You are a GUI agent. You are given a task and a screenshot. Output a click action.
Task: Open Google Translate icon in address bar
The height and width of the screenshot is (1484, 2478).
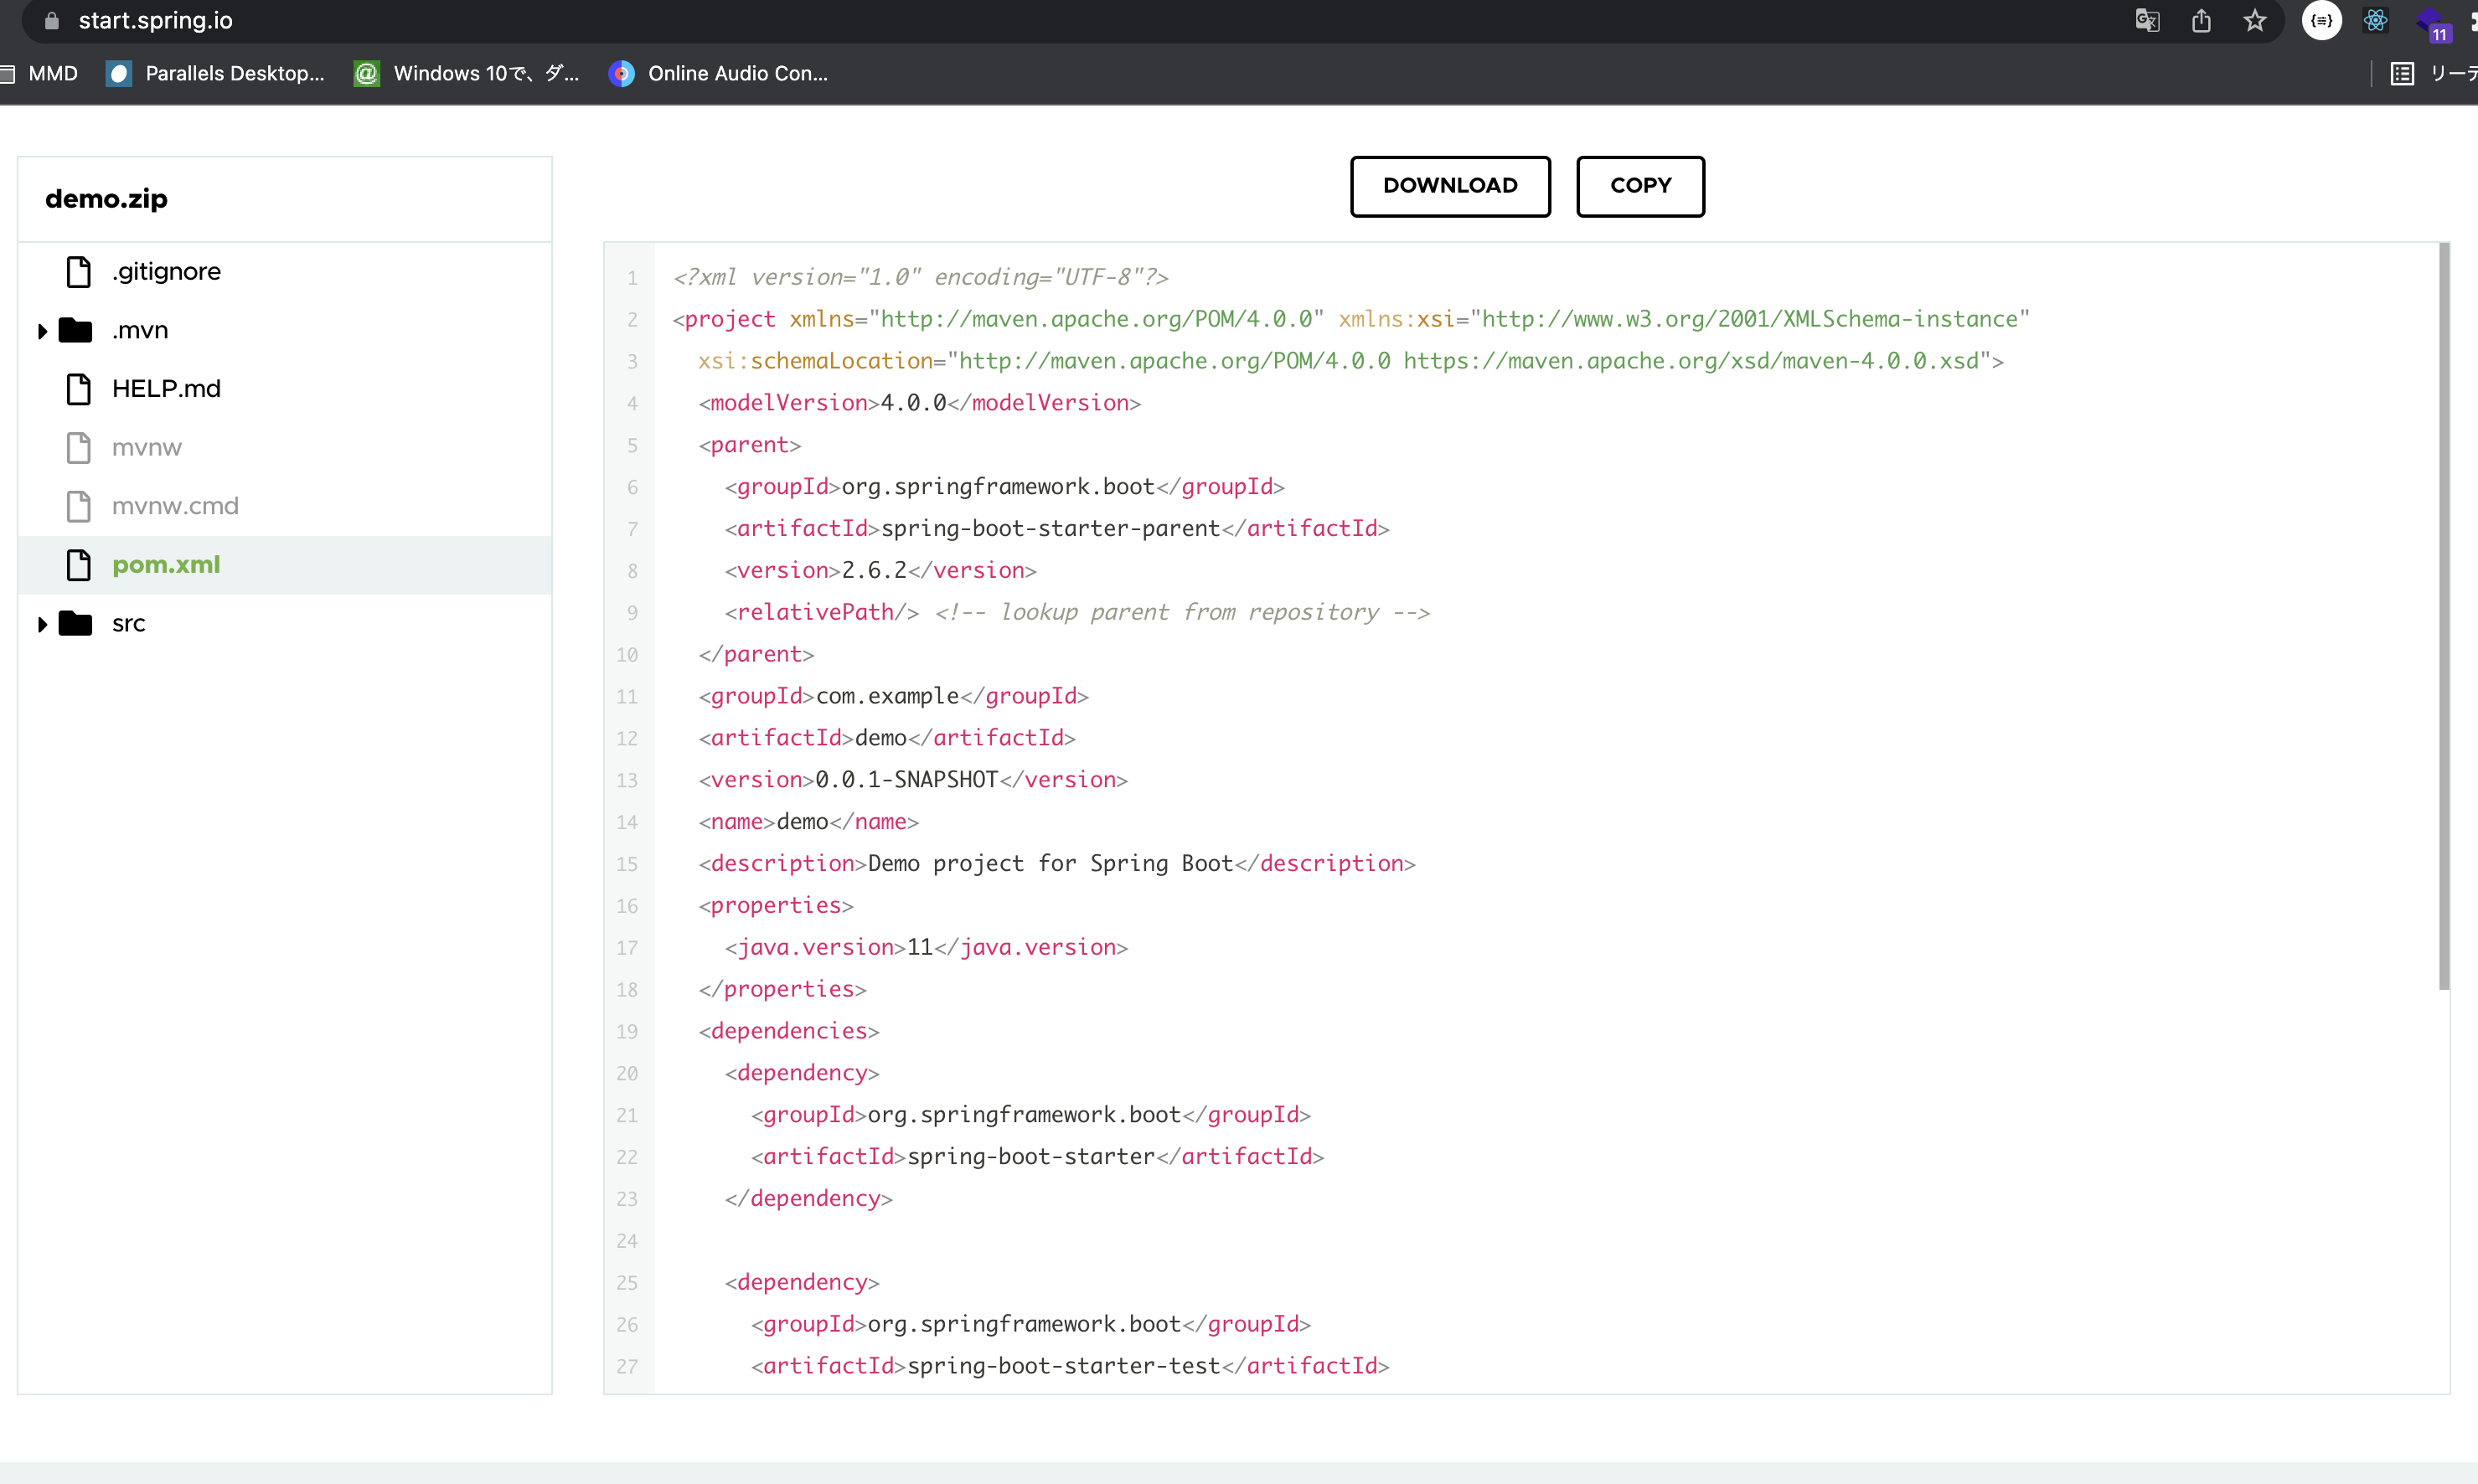[x=2146, y=20]
